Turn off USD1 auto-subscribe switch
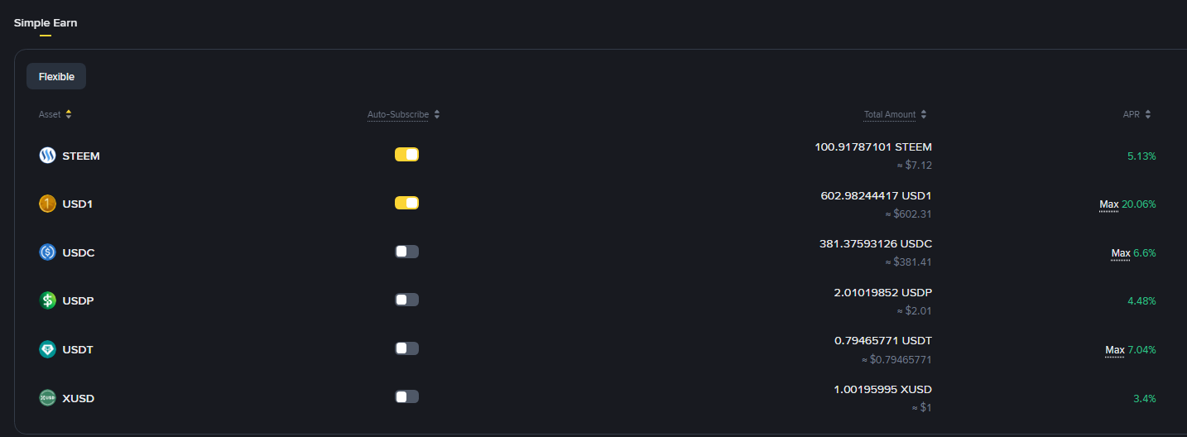Image resolution: width=1187 pixels, height=437 pixels. pyautogui.click(x=406, y=203)
